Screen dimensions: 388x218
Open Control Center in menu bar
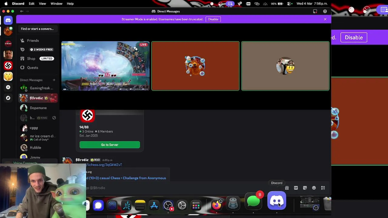289,4
